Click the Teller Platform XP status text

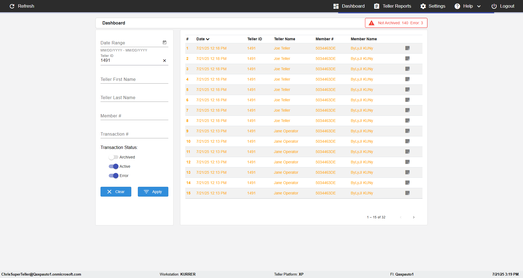[289, 274]
